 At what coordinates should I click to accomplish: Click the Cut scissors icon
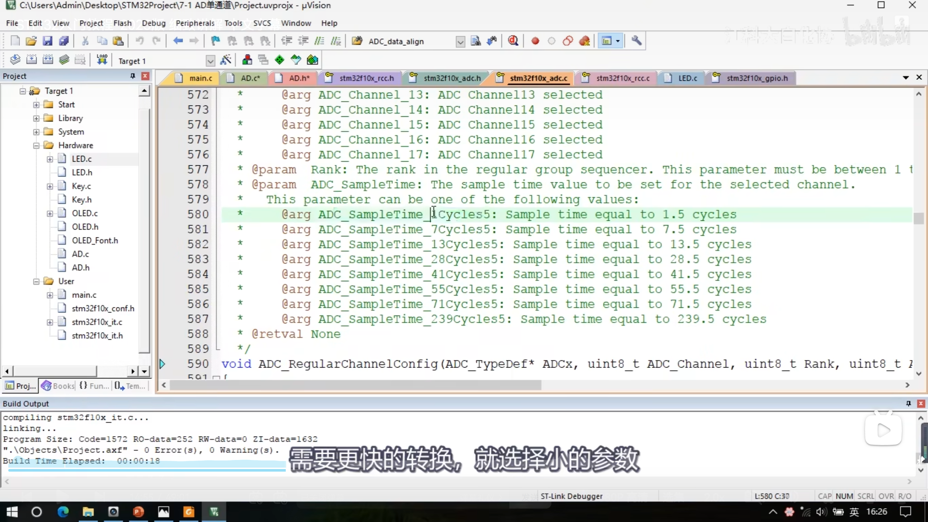pos(85,41)
